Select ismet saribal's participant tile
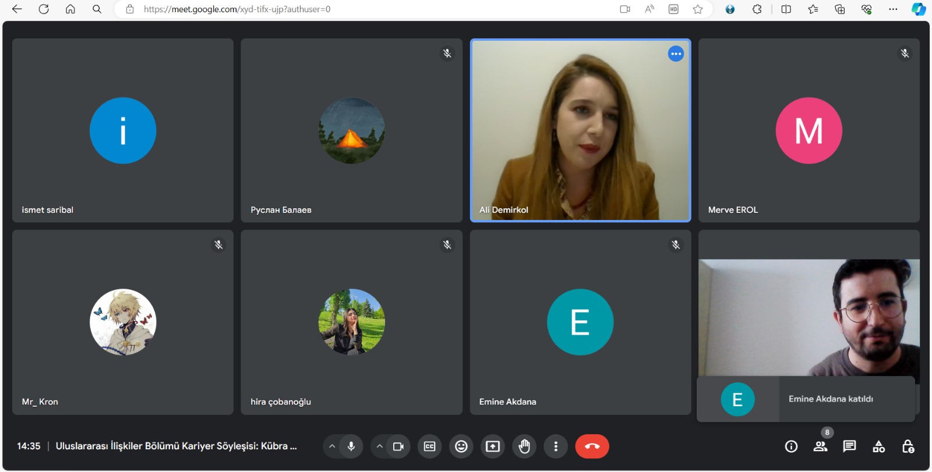The width and height of the screenshot is (932, 472). 123,130
